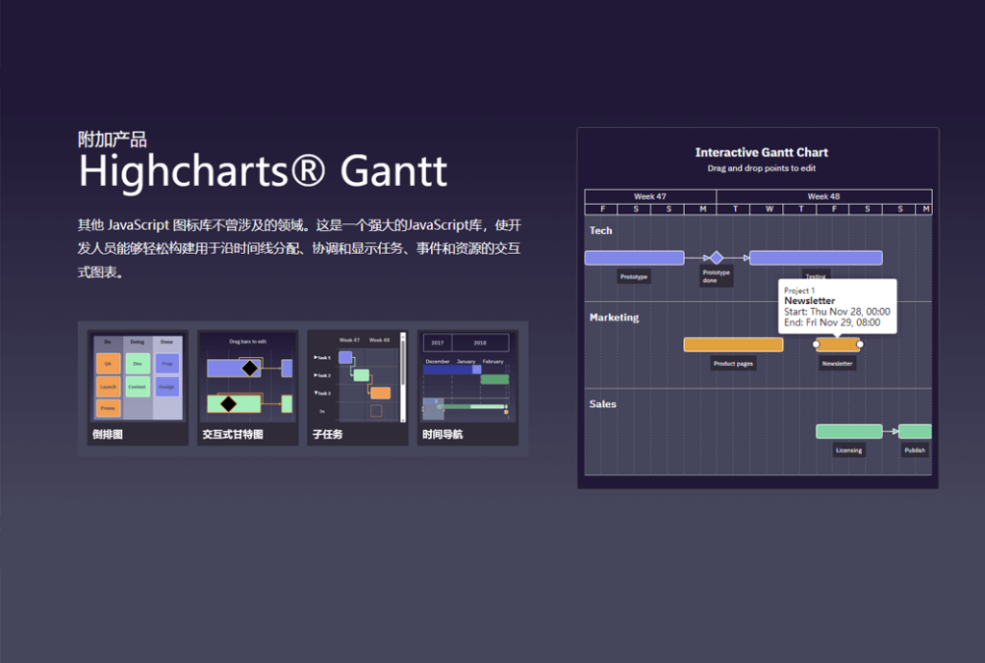This screenshot has width=985, height=663.
Task: Open the 子任务 demo thumbnail
Action: [358, 388]
